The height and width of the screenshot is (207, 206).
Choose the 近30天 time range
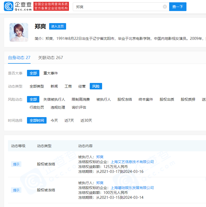point(86,120)
